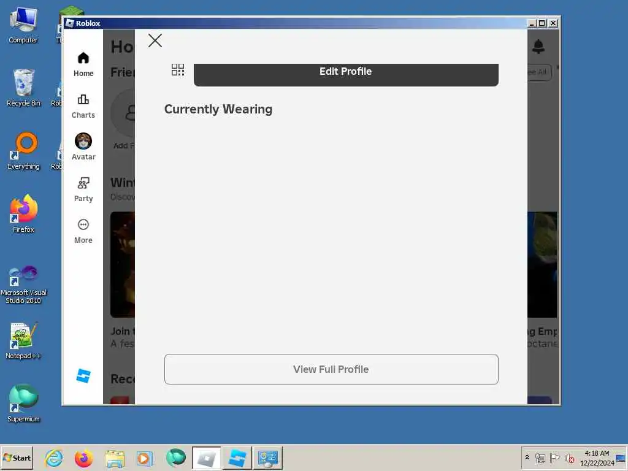Click Show Desktop at taskbar edge
Viewport: 628px width, 471px height.
coord(622,458)
